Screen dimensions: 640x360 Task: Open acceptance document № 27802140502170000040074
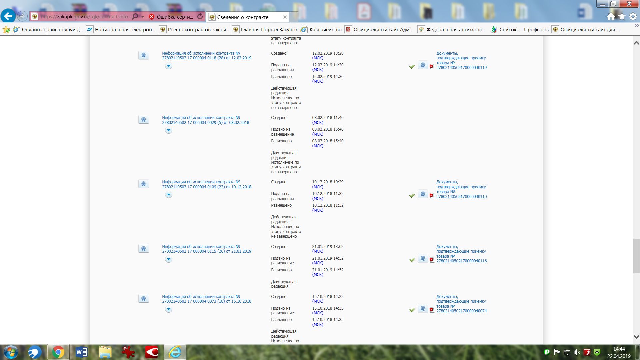pos(461,304)
